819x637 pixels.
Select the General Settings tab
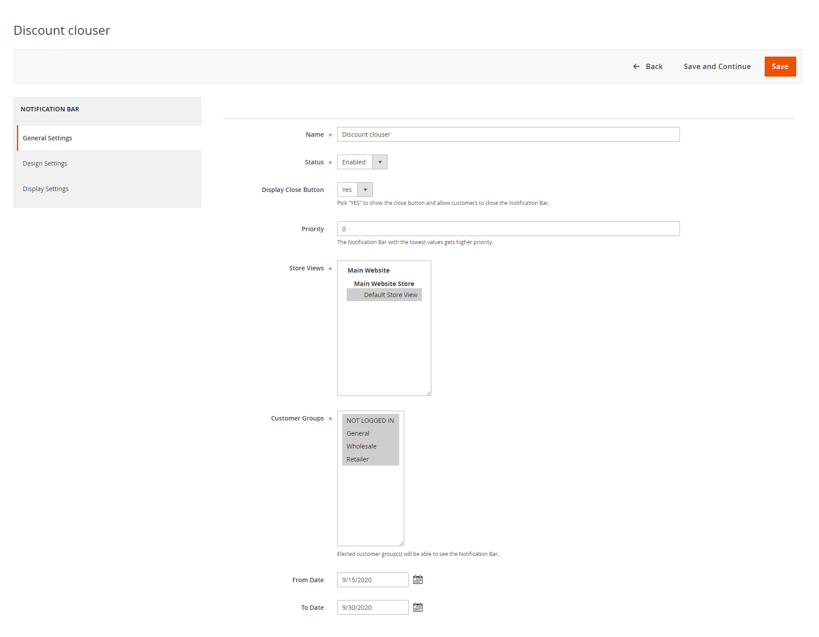47,138
